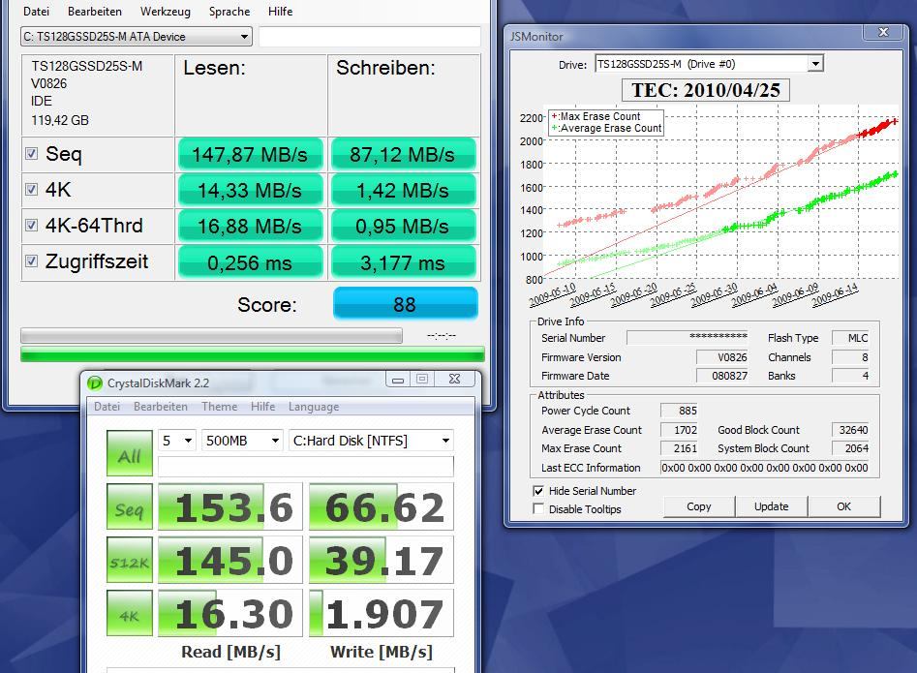The height and width of the screenshot is (673, 917).
Task: Click the 512K read value 145.0
Action: pyautogui.click(x=230, y=560)
